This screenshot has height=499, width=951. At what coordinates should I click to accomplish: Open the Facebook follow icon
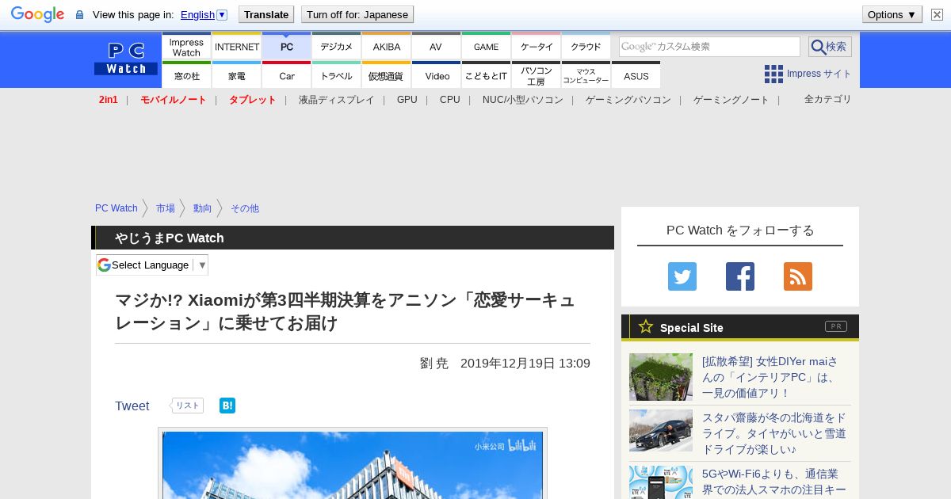pyautogui.click(x=740, y=276)
